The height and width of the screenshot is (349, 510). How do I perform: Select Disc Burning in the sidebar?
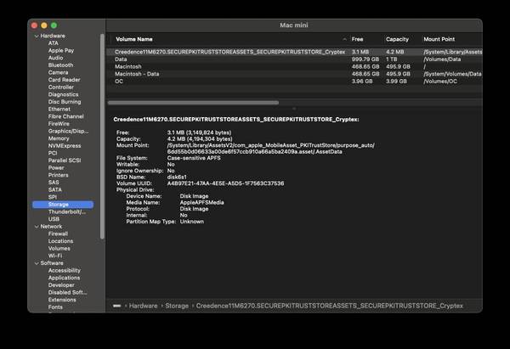(x=65, y=102)
